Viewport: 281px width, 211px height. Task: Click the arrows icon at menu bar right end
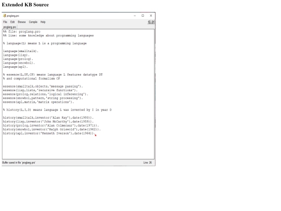tap(151, 22)
